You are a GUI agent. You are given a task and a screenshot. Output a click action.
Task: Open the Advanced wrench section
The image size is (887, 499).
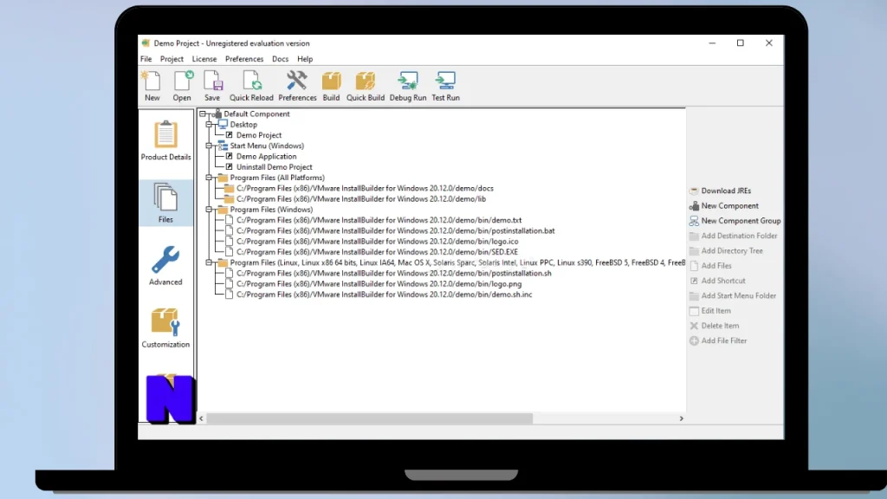[165, 265]
